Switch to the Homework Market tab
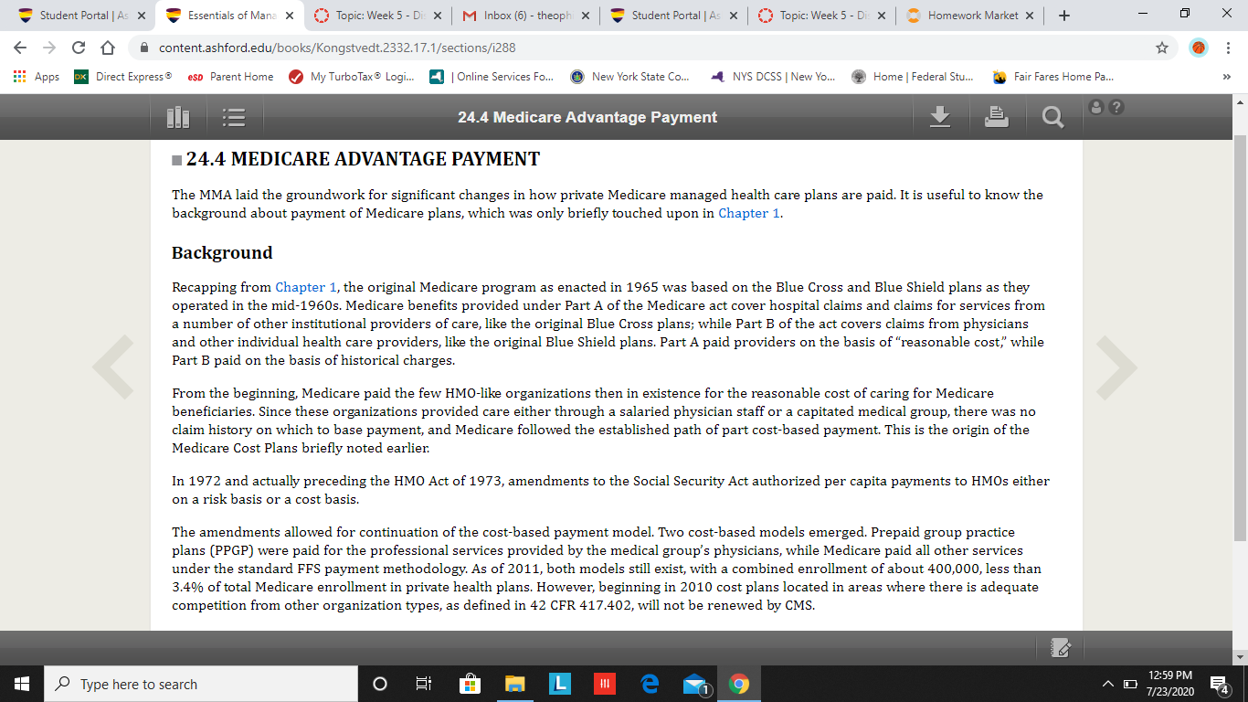 coord(971,16)
